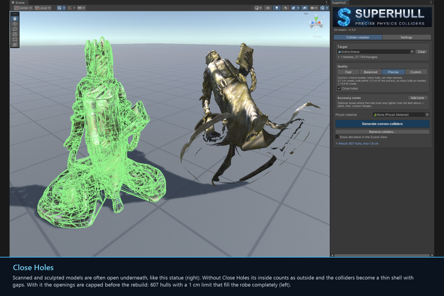
Task: Select the Scale tool
Action: pyautogui.click(x=15, y=34)
